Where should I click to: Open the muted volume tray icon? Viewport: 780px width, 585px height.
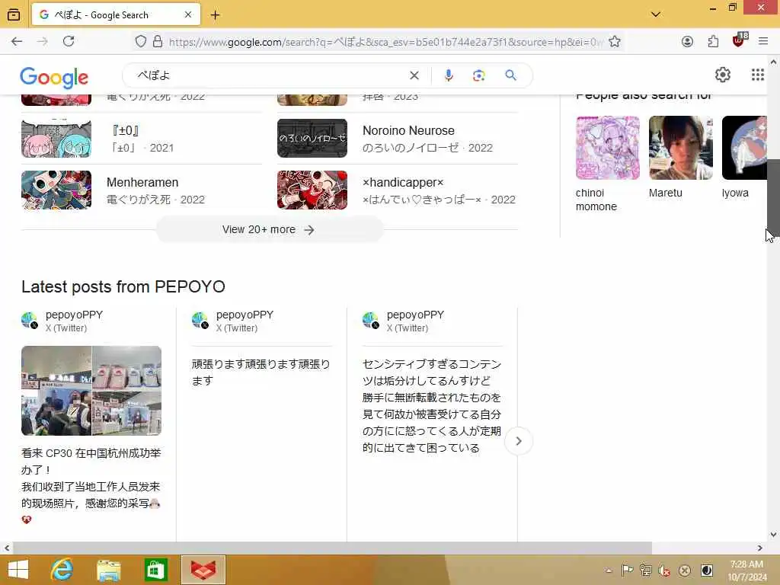coord(664,571)
